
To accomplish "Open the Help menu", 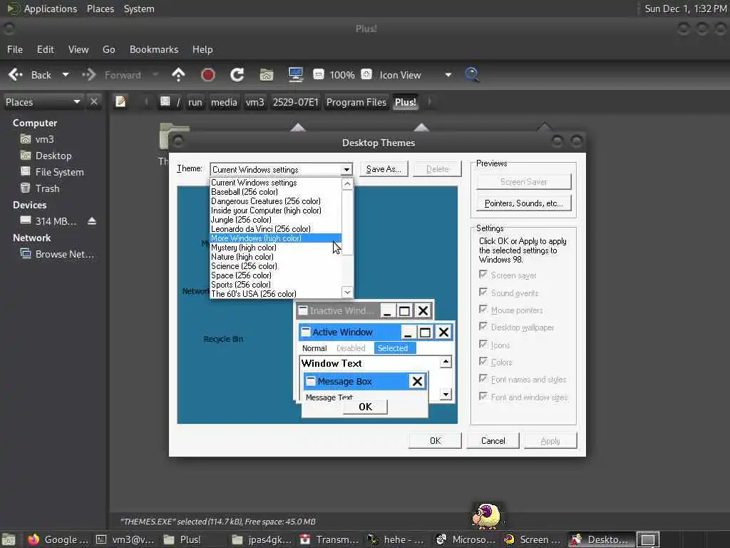I will [202, 49].
